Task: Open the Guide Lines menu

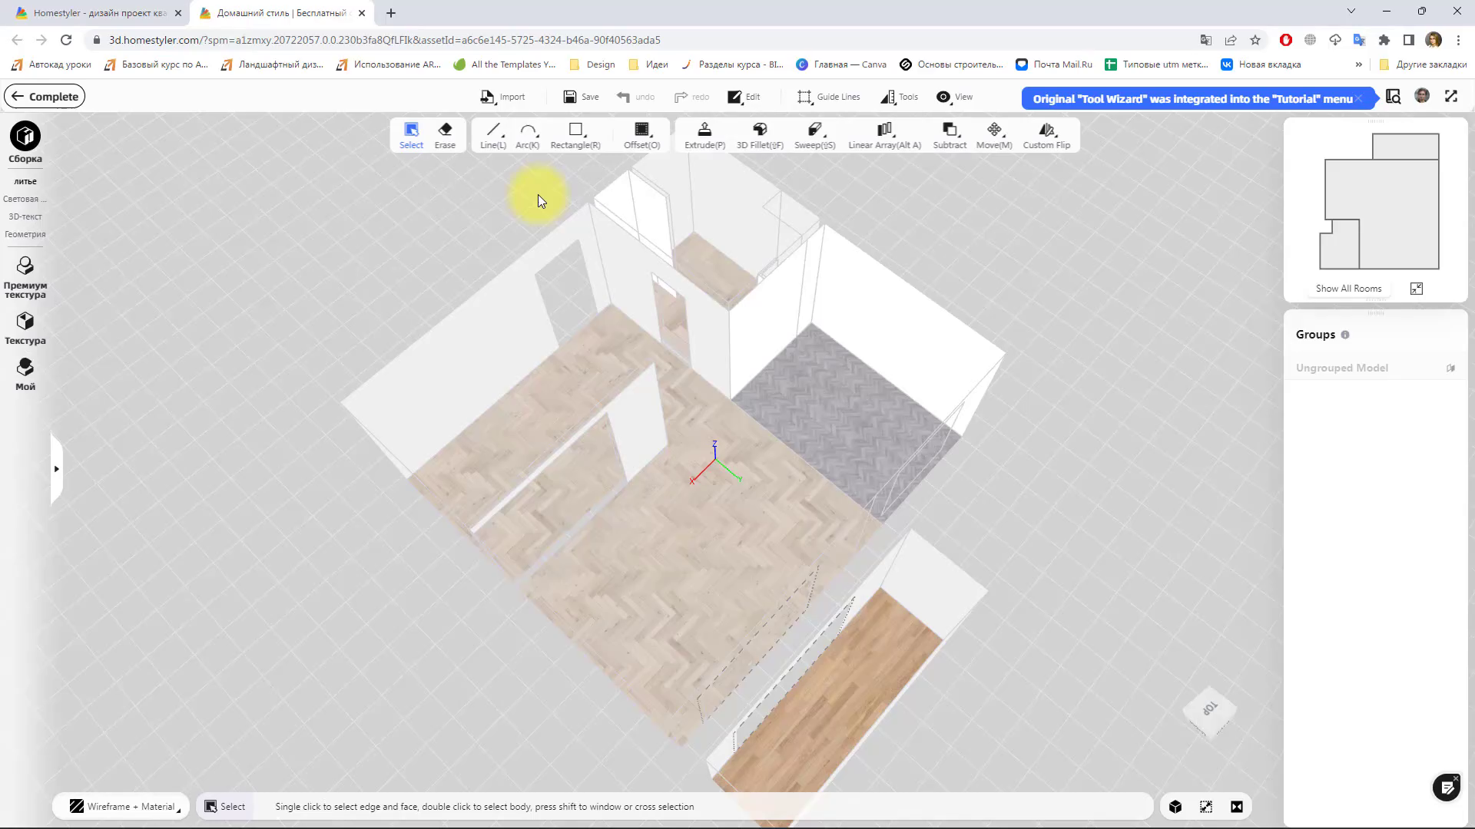Action: pos(828,97)
